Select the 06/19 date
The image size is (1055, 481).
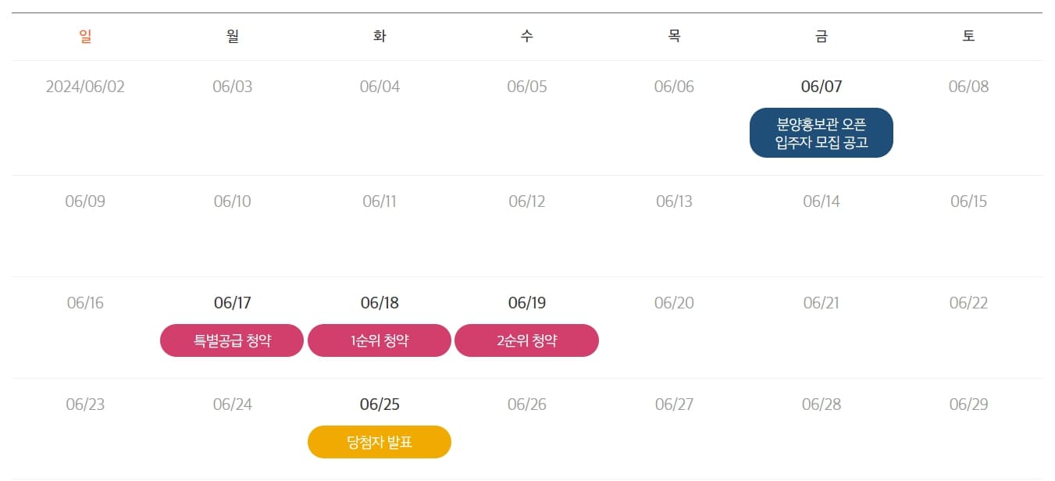pyautogui.click(x=527, y=303)
